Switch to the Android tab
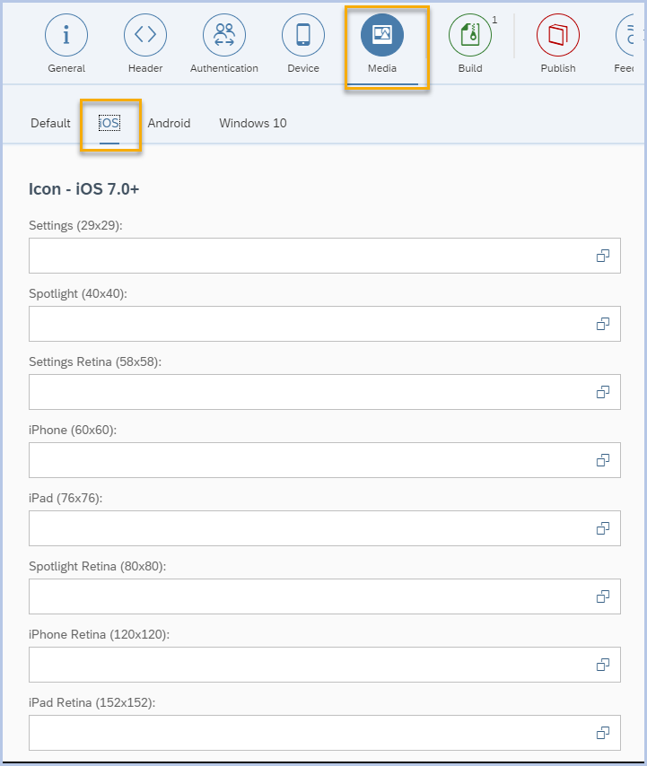The width and height of the screenshot is (647, 766). tap(169, 123)
